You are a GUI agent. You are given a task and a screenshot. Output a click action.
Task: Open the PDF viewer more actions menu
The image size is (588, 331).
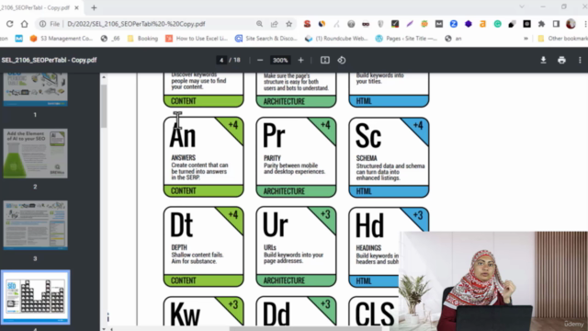pos(580,60)
